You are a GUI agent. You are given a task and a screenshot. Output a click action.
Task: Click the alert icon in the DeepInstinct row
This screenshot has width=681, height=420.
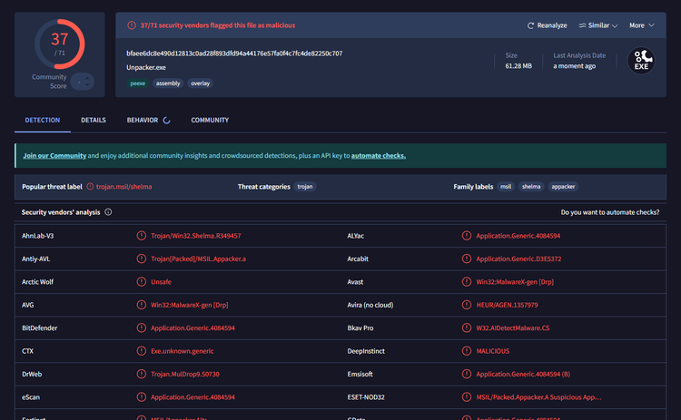[467, 350]
